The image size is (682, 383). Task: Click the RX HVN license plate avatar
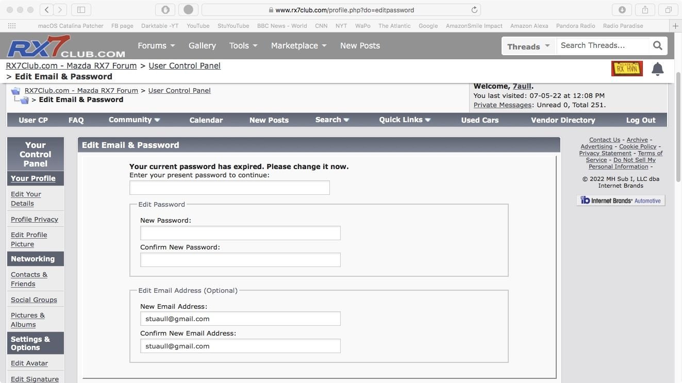click(x=627, y=69)
